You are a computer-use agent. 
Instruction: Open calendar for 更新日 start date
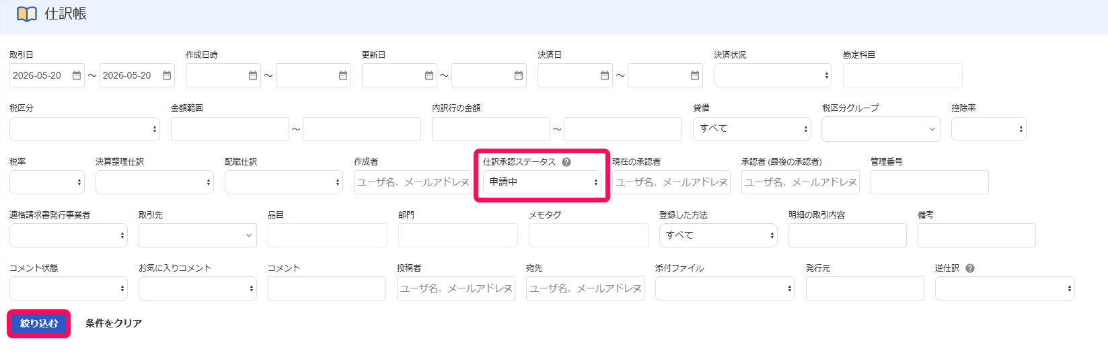tap(429, 75)
